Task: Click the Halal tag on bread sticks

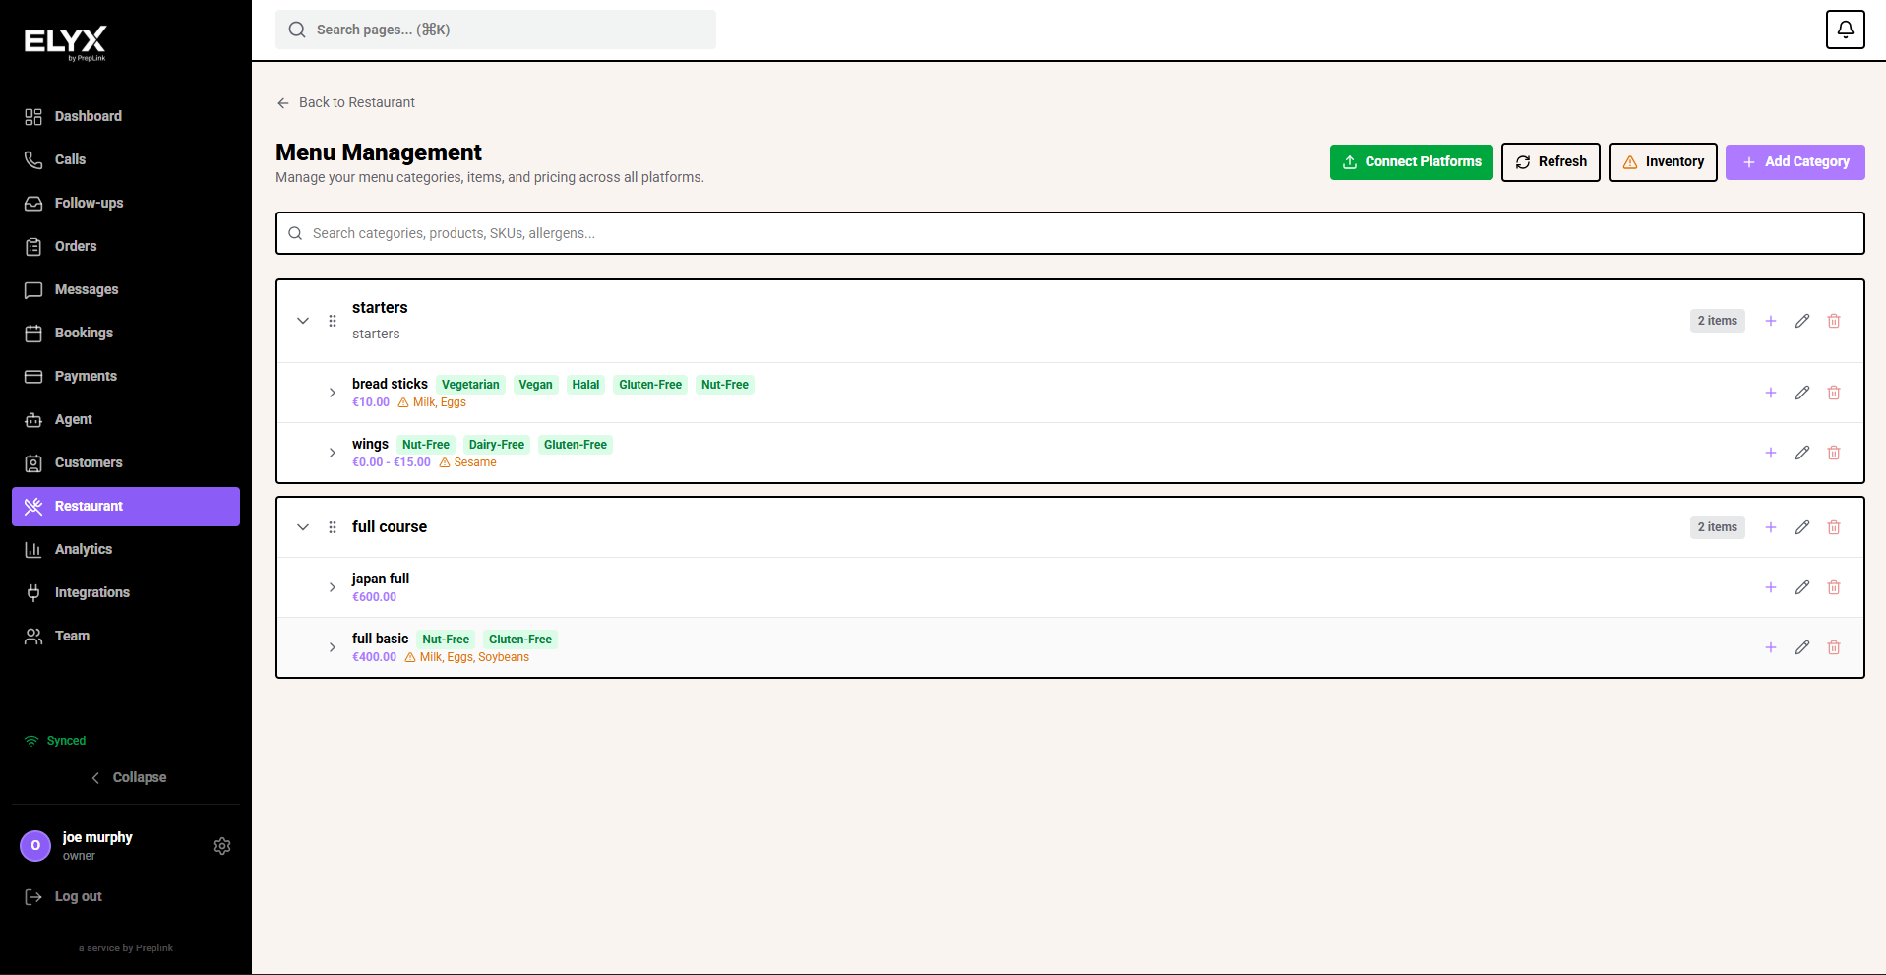Action: coord(585,385)
